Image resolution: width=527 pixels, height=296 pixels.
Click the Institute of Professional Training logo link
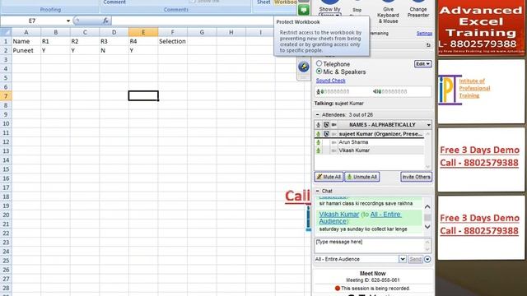click(x=464, y=90)
